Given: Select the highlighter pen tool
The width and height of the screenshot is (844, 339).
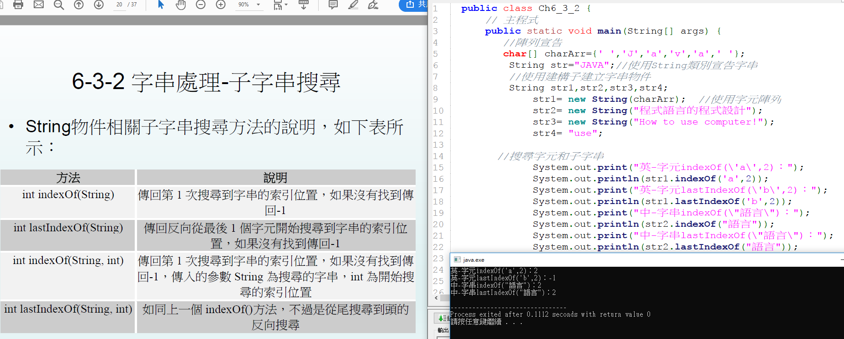Looking at the screenshot, I should point(353,5).
